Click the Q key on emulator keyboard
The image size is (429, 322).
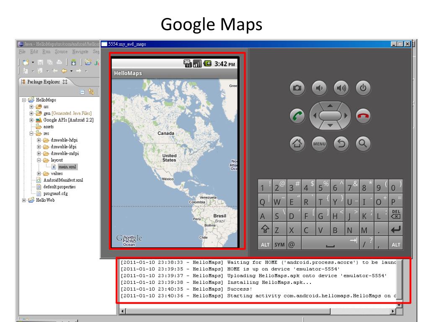[x=265, y=201]
